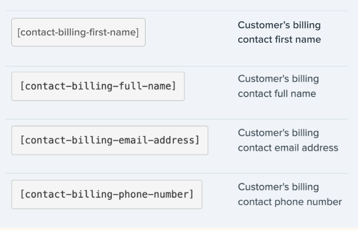Click the 'Customer's billing contact full name' text
The height and width of the screenshot is (230, 358).
(278, 86)
